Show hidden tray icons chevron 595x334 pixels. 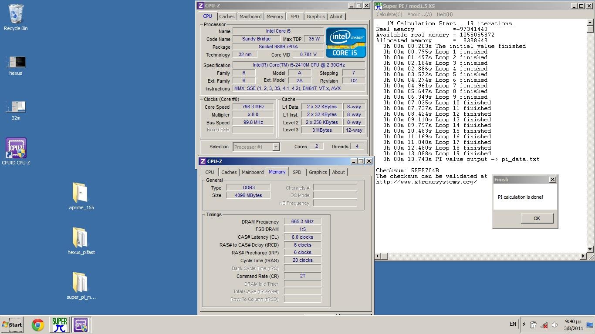coord(524,324)
